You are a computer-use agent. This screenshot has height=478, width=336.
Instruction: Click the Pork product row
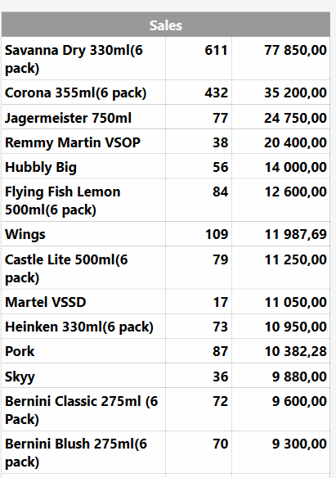coord(166,351)
